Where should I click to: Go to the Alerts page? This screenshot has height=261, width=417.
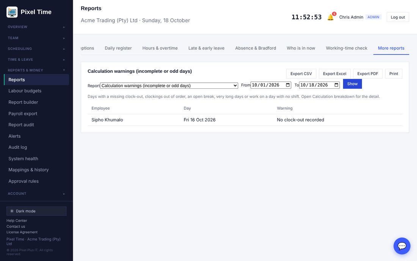point(36,136)
